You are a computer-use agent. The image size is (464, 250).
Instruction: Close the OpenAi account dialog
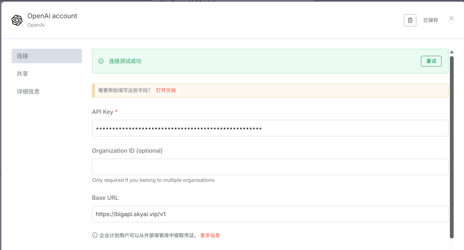(451, 18)
